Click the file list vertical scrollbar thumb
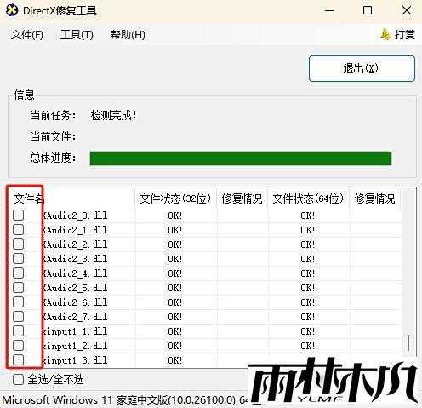This screenshot has width=422, height=408. (408, 342)
